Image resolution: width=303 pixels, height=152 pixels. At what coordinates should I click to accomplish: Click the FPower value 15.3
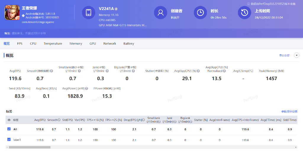(x=107, y=96)
